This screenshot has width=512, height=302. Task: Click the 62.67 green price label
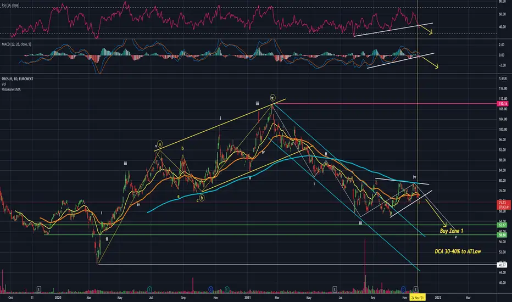pos(502,225)
